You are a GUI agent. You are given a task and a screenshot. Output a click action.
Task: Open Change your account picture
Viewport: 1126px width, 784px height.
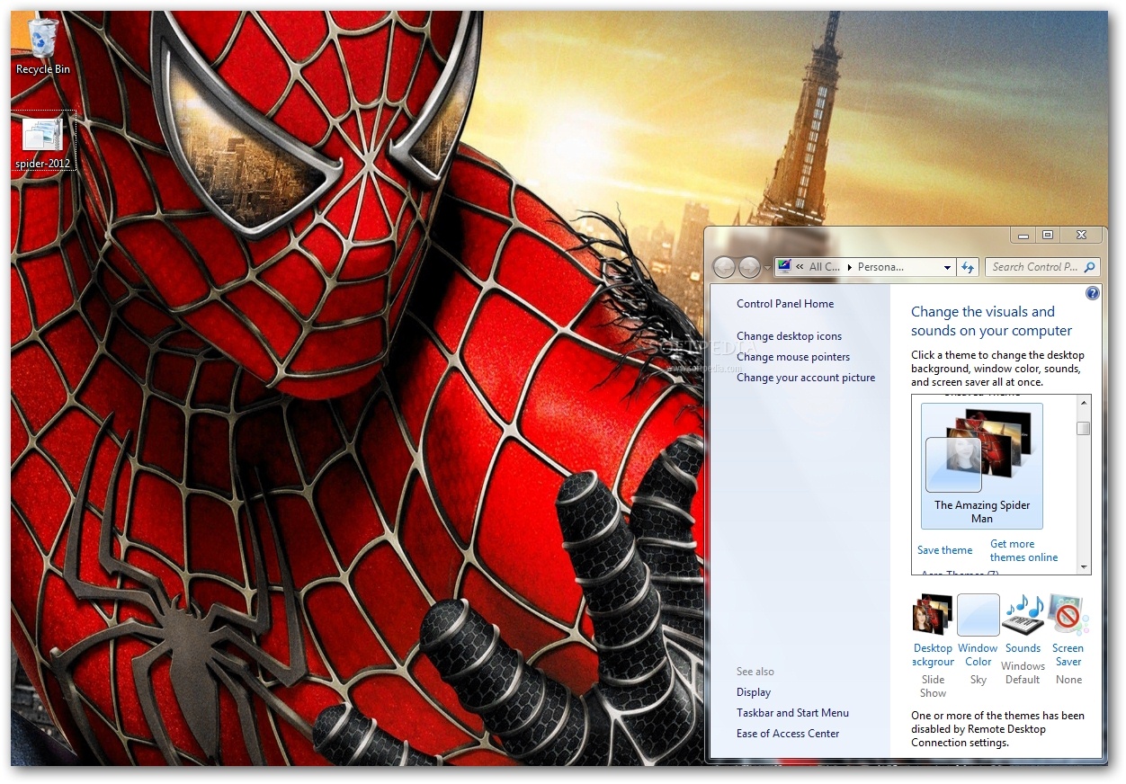pyautogui.click(x=806, y=378)
